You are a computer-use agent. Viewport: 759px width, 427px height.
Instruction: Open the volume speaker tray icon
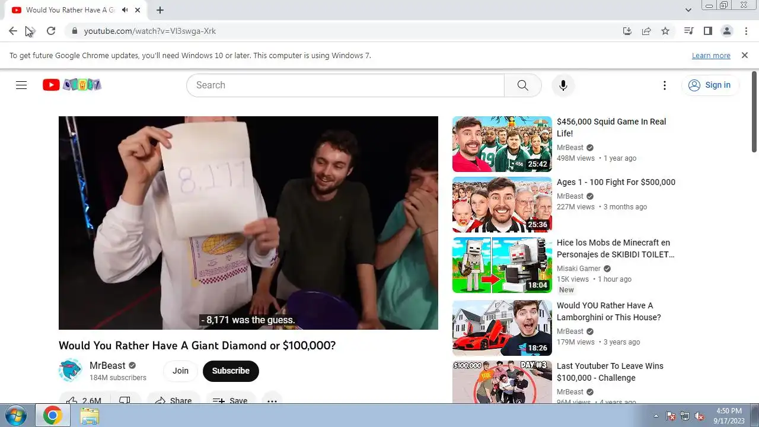click(x=699, y=416)
